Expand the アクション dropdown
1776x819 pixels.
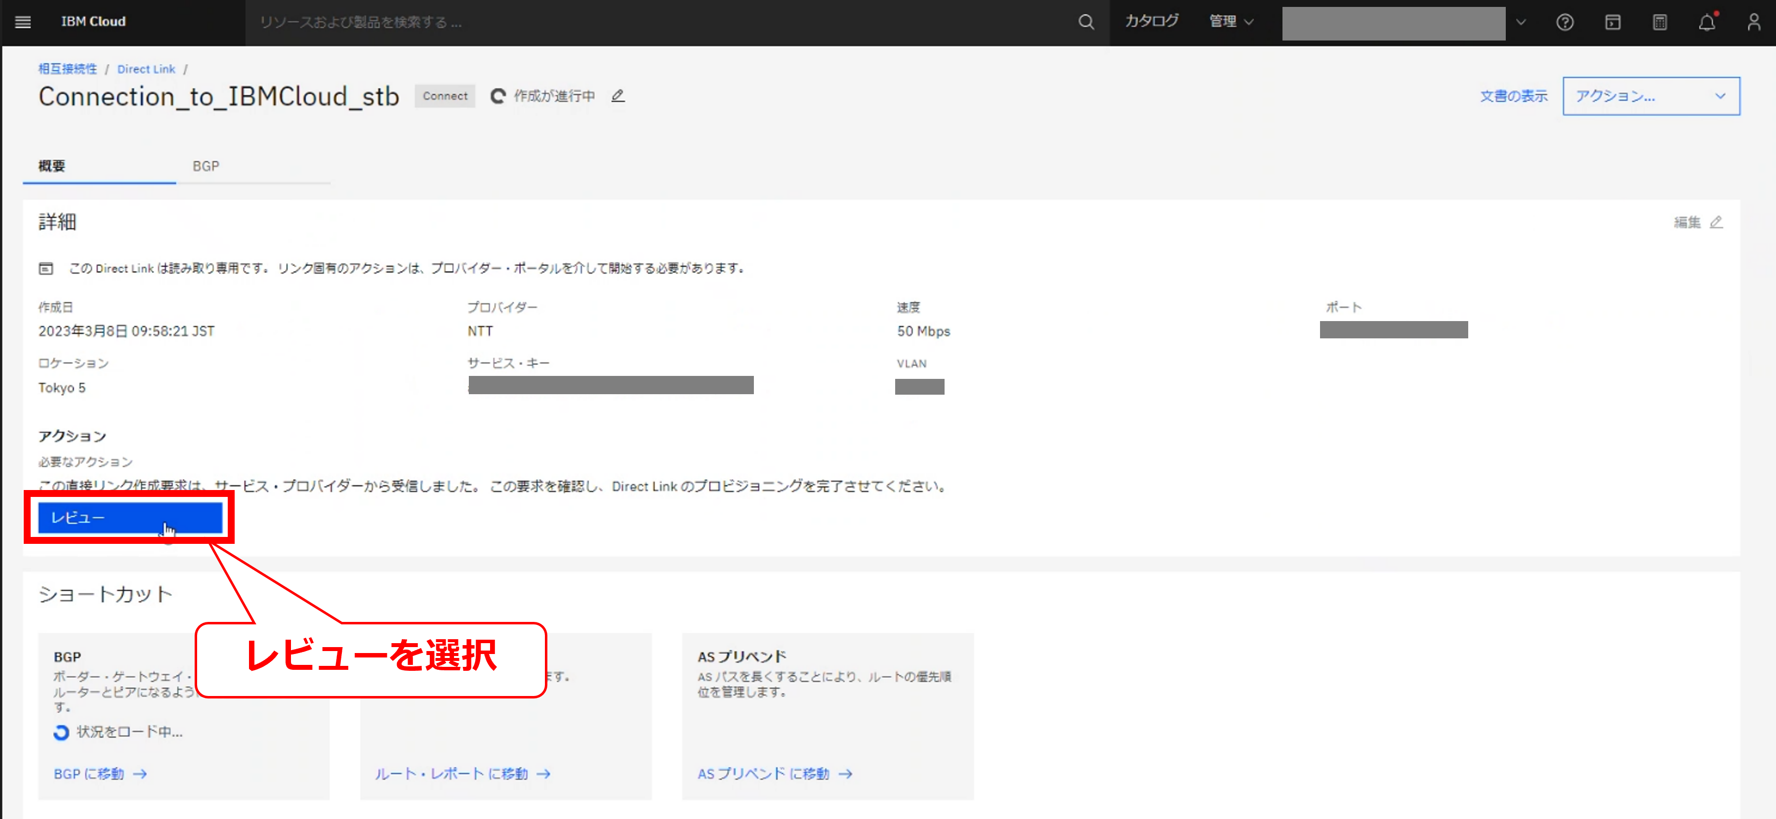point(1651,96)
